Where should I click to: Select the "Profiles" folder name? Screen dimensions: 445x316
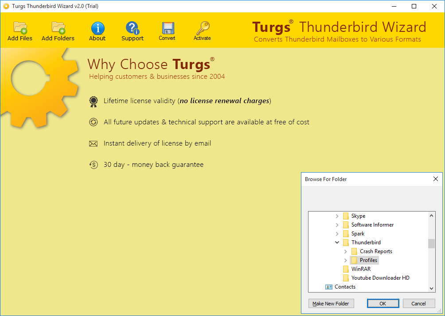[x=368, y=260]
